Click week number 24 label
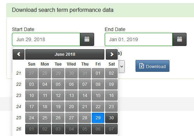194x136 pixels. coord(19,107)
